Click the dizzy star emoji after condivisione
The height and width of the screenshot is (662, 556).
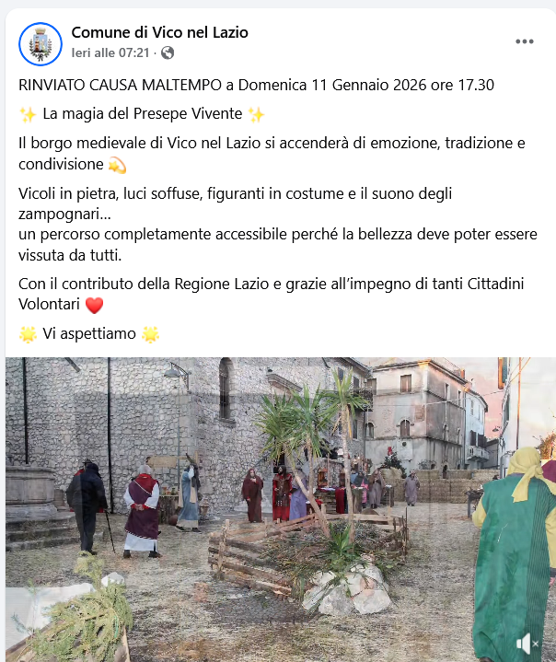[x=117, y=165]
